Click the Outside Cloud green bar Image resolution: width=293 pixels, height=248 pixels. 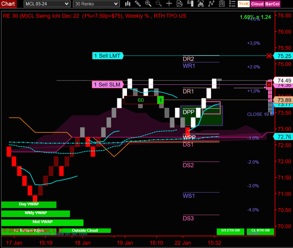[85, 231]
